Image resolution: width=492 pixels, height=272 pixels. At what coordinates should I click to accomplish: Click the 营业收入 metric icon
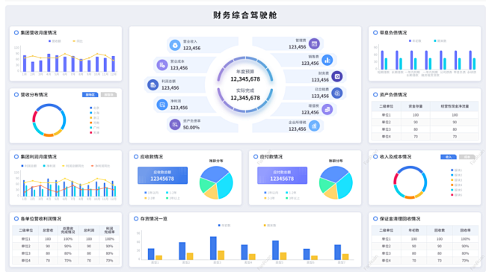click(175, 45)
